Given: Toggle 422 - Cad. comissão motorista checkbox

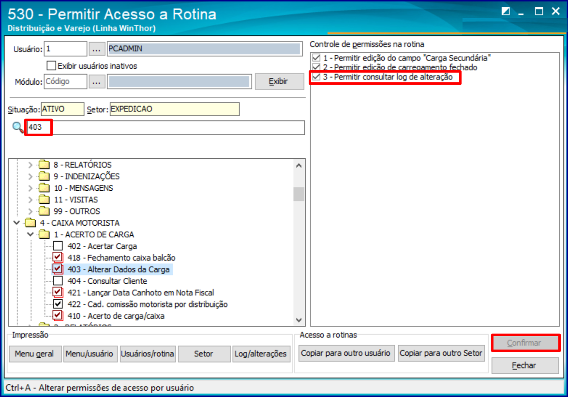Looking at the screenshot, I should point(58,304).
